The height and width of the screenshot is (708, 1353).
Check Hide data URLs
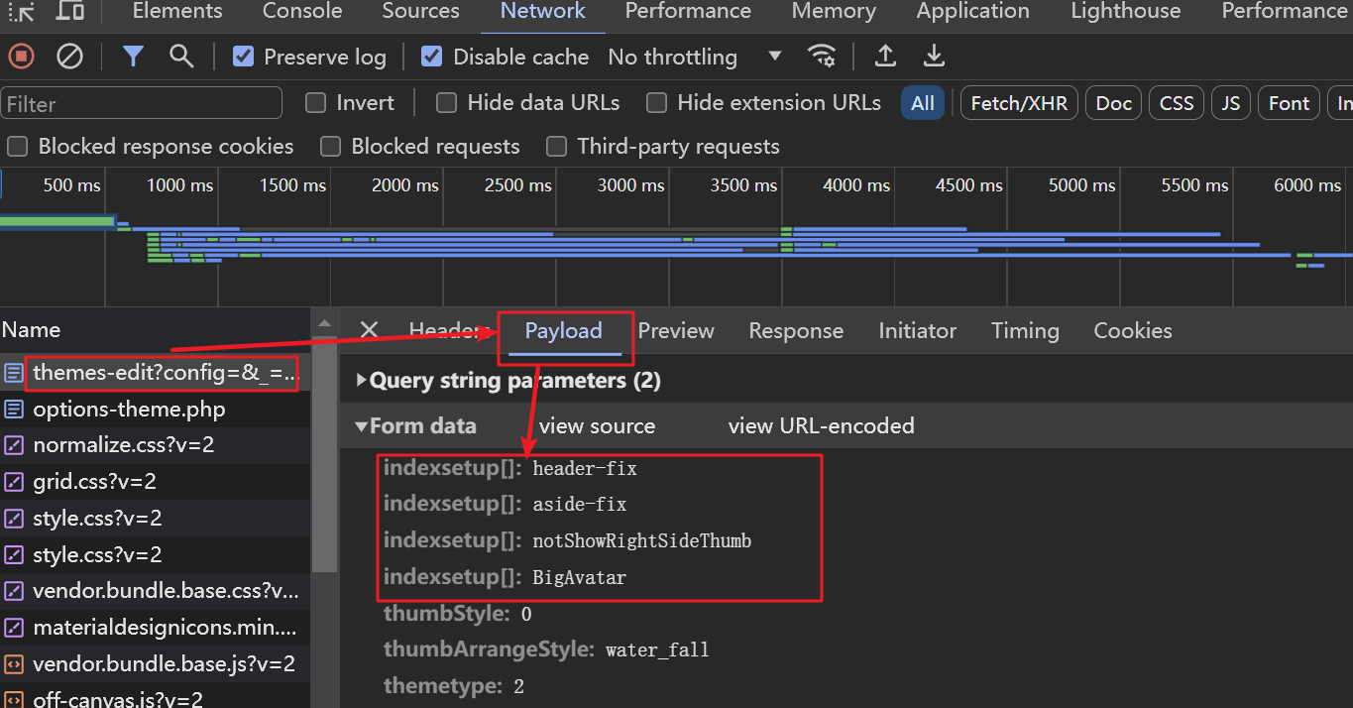pyautogui.click(x=446, y=102)
